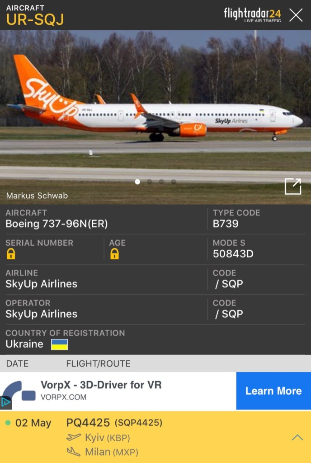Tap the Ukraine flag icon
This screenshot has width=311, height=463.
click(59, 344)
